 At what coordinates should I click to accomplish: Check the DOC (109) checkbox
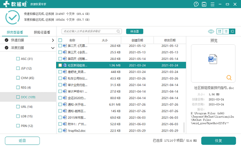coord(18,97)
